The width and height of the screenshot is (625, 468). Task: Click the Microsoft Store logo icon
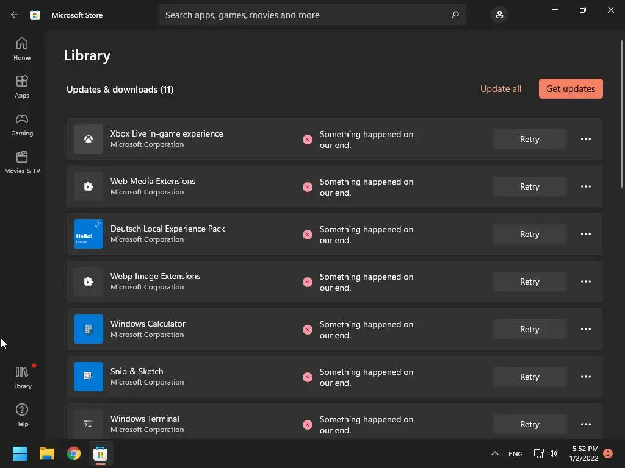tap(35, 15)
